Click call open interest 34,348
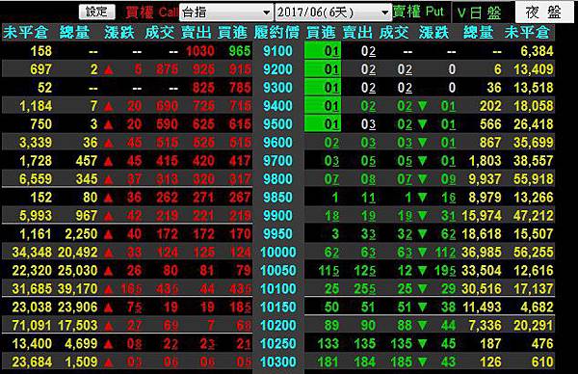Viewport: 578px width, 374px height. 32,253
